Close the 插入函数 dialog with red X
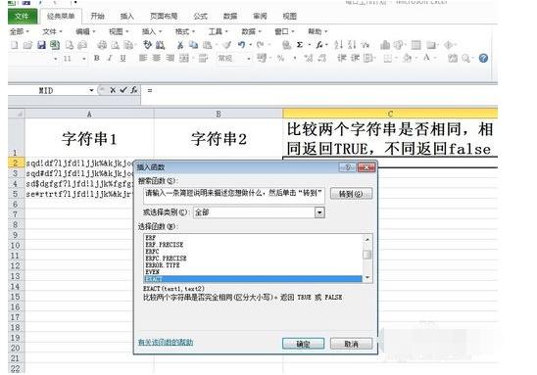The height and width of the screenshot is (375, 537). 366,167
